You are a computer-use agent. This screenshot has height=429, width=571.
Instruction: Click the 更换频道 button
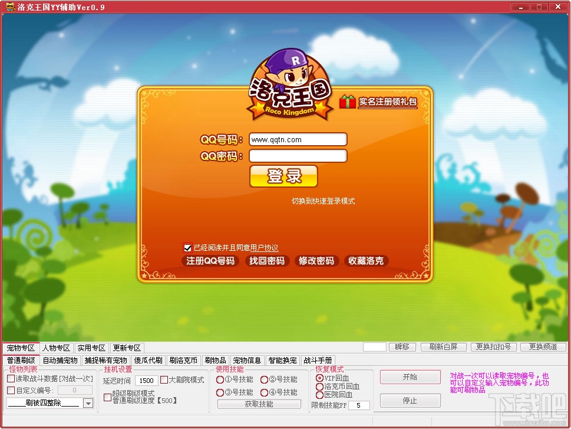[x=543, y=347]
